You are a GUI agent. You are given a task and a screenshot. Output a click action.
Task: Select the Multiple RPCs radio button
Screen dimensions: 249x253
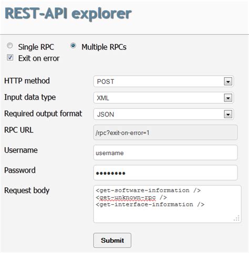(x=73, y=46)
